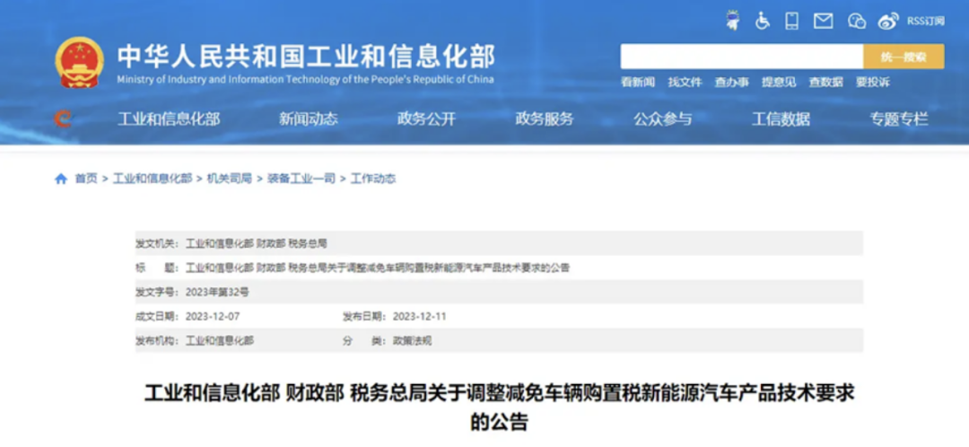Image resolution: width=969 pixels, height=447 pixels.
Task: Click the header search input field
Action: 742,57
